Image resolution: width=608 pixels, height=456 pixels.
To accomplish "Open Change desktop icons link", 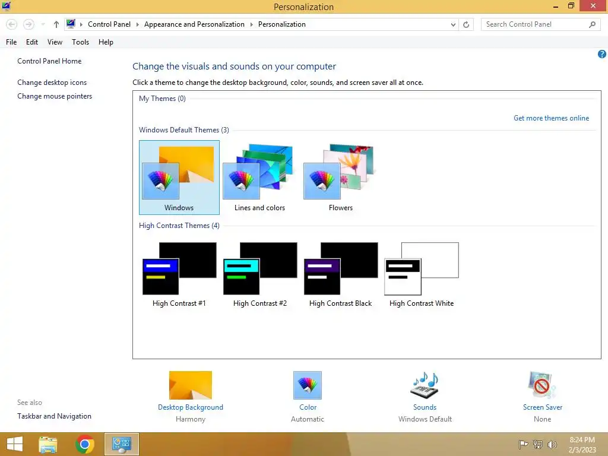I will pyautogui.click(x=52, y=82).
